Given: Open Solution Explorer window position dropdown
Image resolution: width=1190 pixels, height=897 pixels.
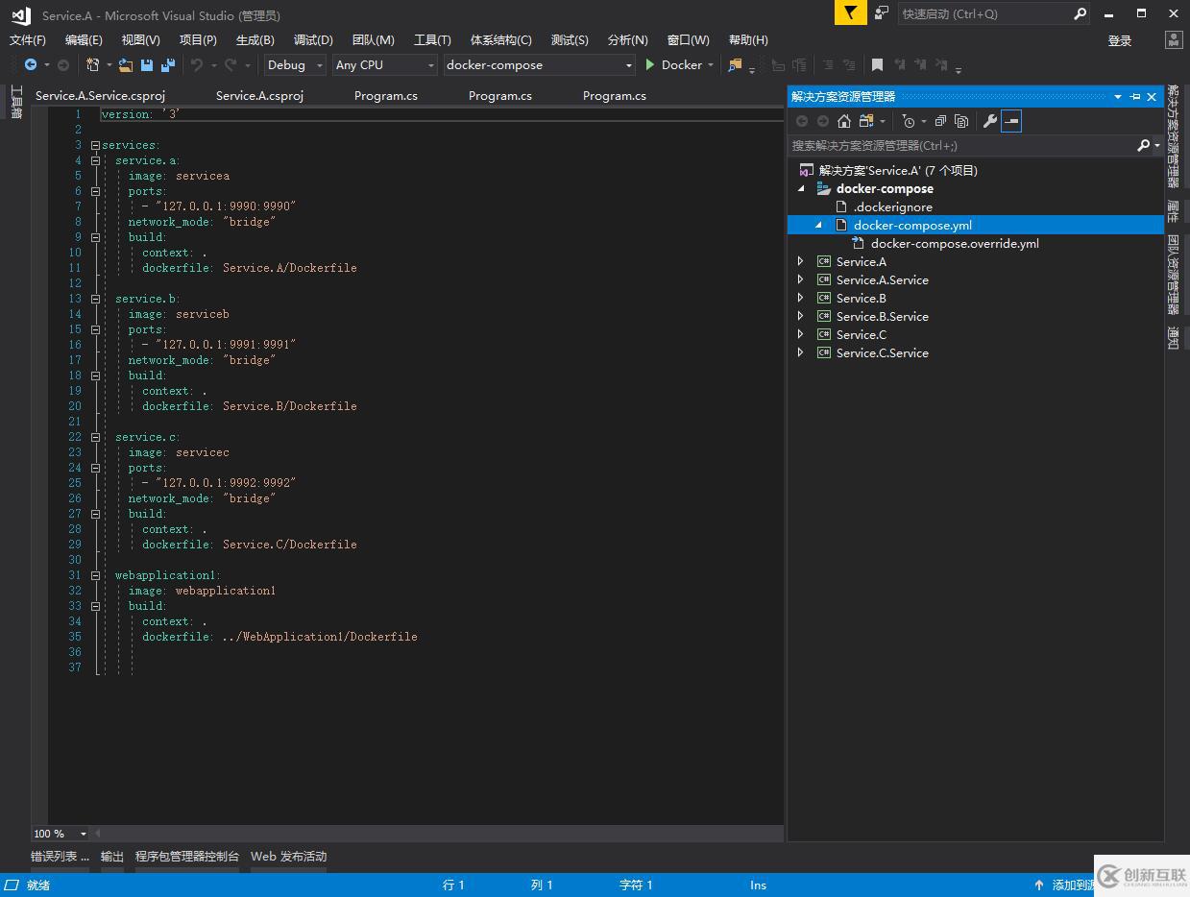Looking at the screenshot, I should tap(1118, 97).
